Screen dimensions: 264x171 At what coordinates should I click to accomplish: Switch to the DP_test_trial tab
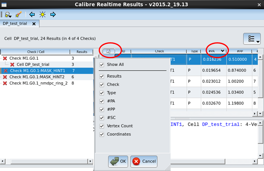click(x=15, y=23)
